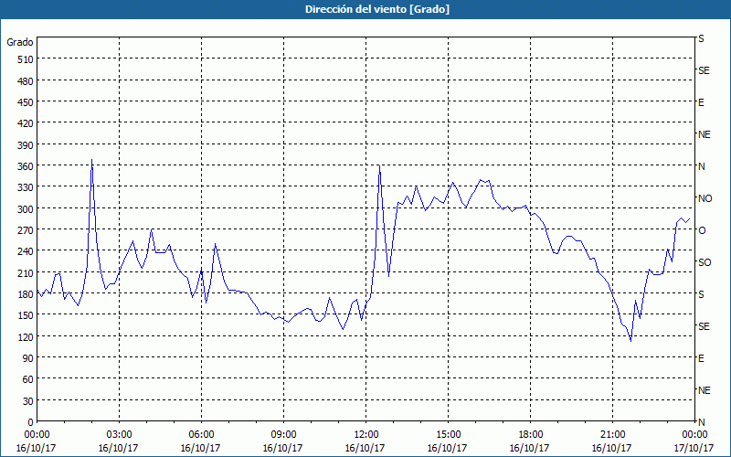This screenshot has height=457, width=731.
Task: Click the 'SO' compass label on the right axis
Action: (705, 263)
